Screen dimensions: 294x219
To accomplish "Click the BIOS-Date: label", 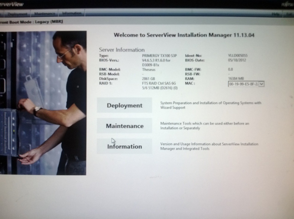I will (195, 60).
